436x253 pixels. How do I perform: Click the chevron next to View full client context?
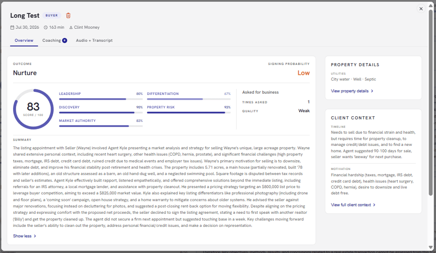pos(374,205)
